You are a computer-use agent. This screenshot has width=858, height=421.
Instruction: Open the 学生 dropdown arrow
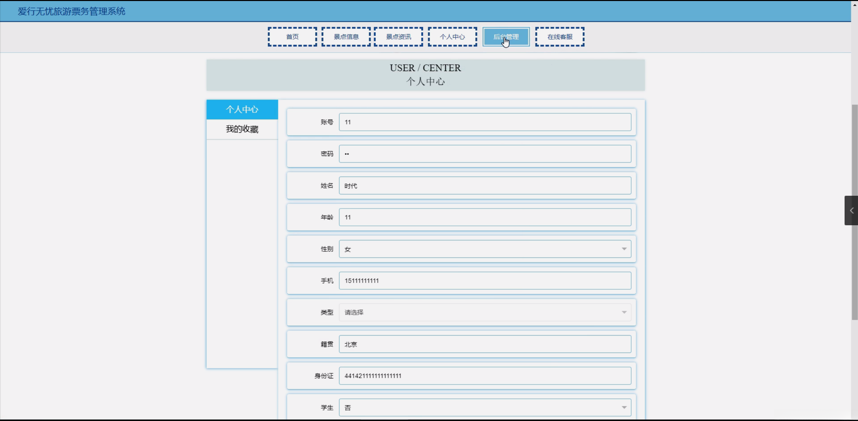coord(624,408)
